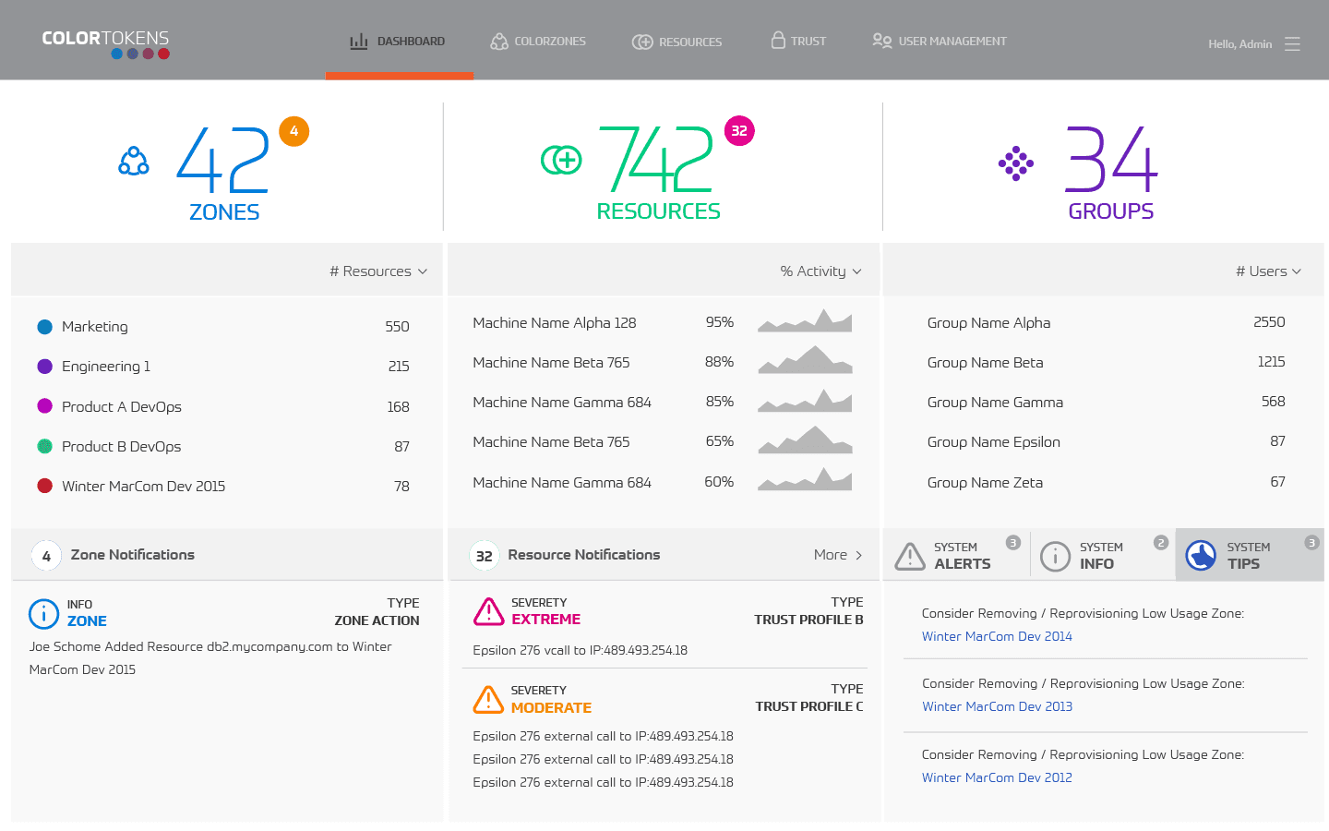This screenshot has height=831, width=1329.
Task: Open the % Activity sort dropdown
Action: pyautogui.click(x=820, y=271)
